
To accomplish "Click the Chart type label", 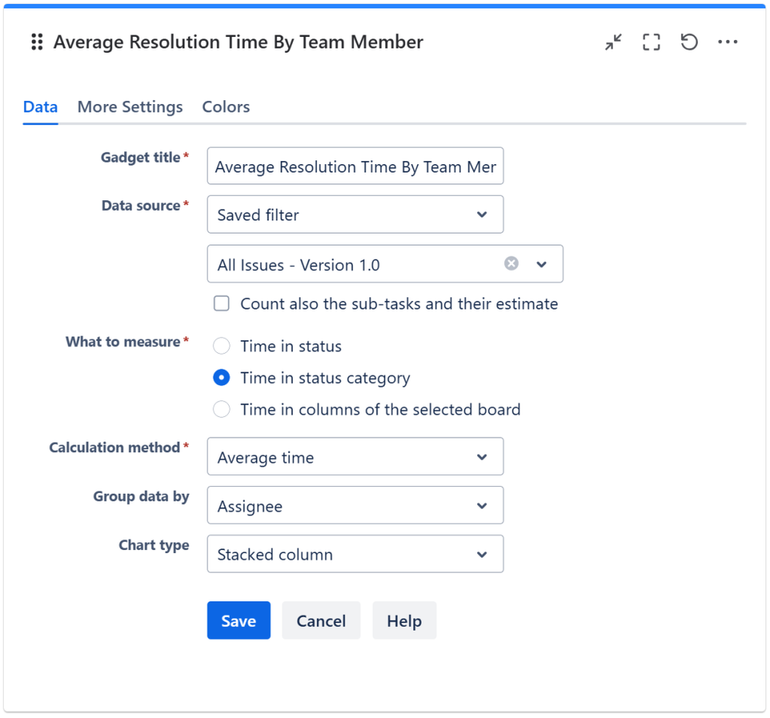I will click(153, 545).
